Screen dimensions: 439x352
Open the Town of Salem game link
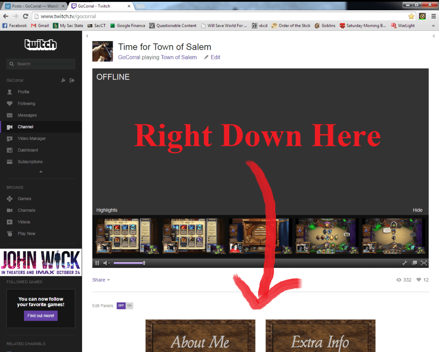179,57
